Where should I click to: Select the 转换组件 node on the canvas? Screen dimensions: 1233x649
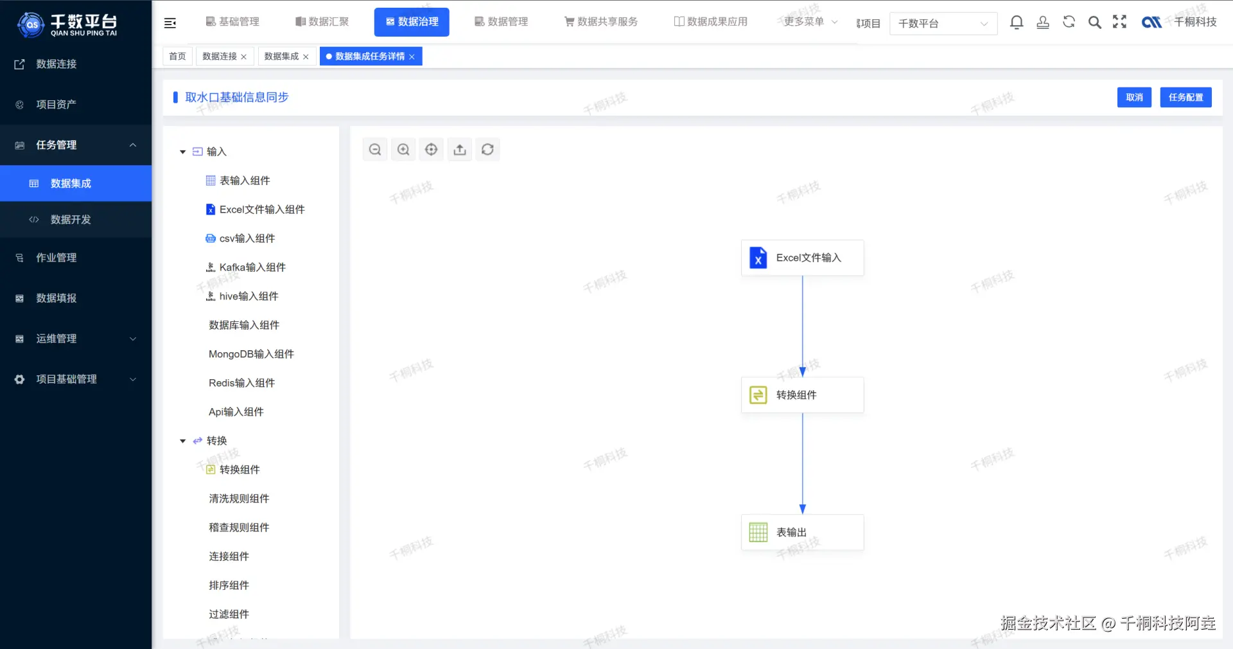coord(802,395)
